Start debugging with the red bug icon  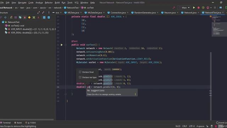[199, 7]
